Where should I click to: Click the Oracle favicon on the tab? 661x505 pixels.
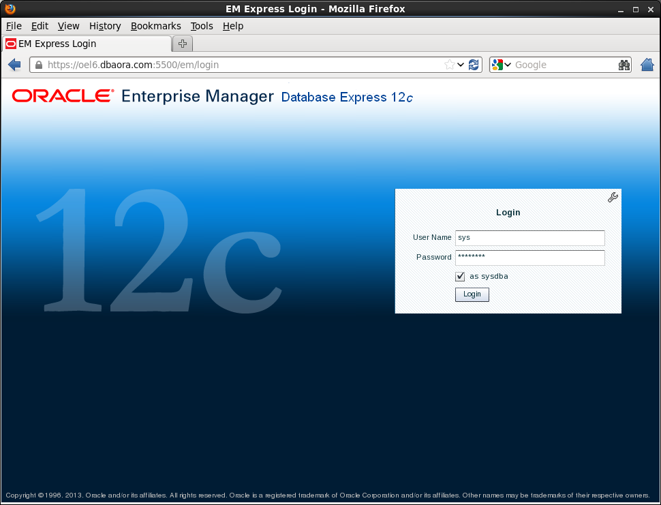click(11, 44)
